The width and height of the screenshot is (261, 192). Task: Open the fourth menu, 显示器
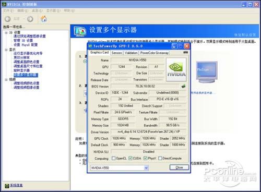[x=53, y=11]
